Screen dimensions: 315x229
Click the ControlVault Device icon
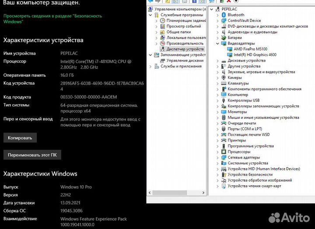point(224,21)
